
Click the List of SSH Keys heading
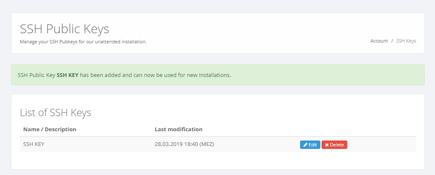coord(56,112)
